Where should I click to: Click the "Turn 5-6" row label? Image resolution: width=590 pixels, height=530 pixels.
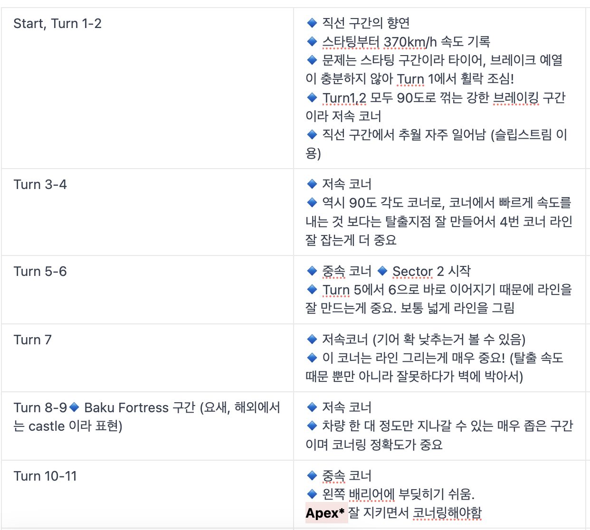[x=40, y=272]
